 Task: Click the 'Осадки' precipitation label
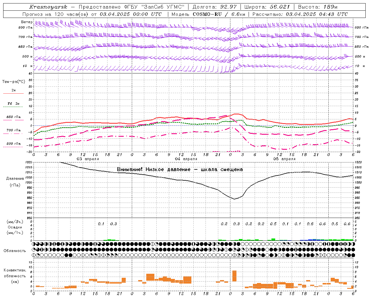(x=15, y=227)
